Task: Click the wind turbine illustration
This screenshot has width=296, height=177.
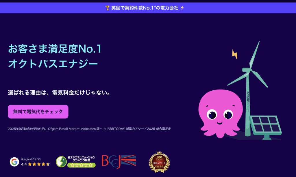Action: point(248,89)
